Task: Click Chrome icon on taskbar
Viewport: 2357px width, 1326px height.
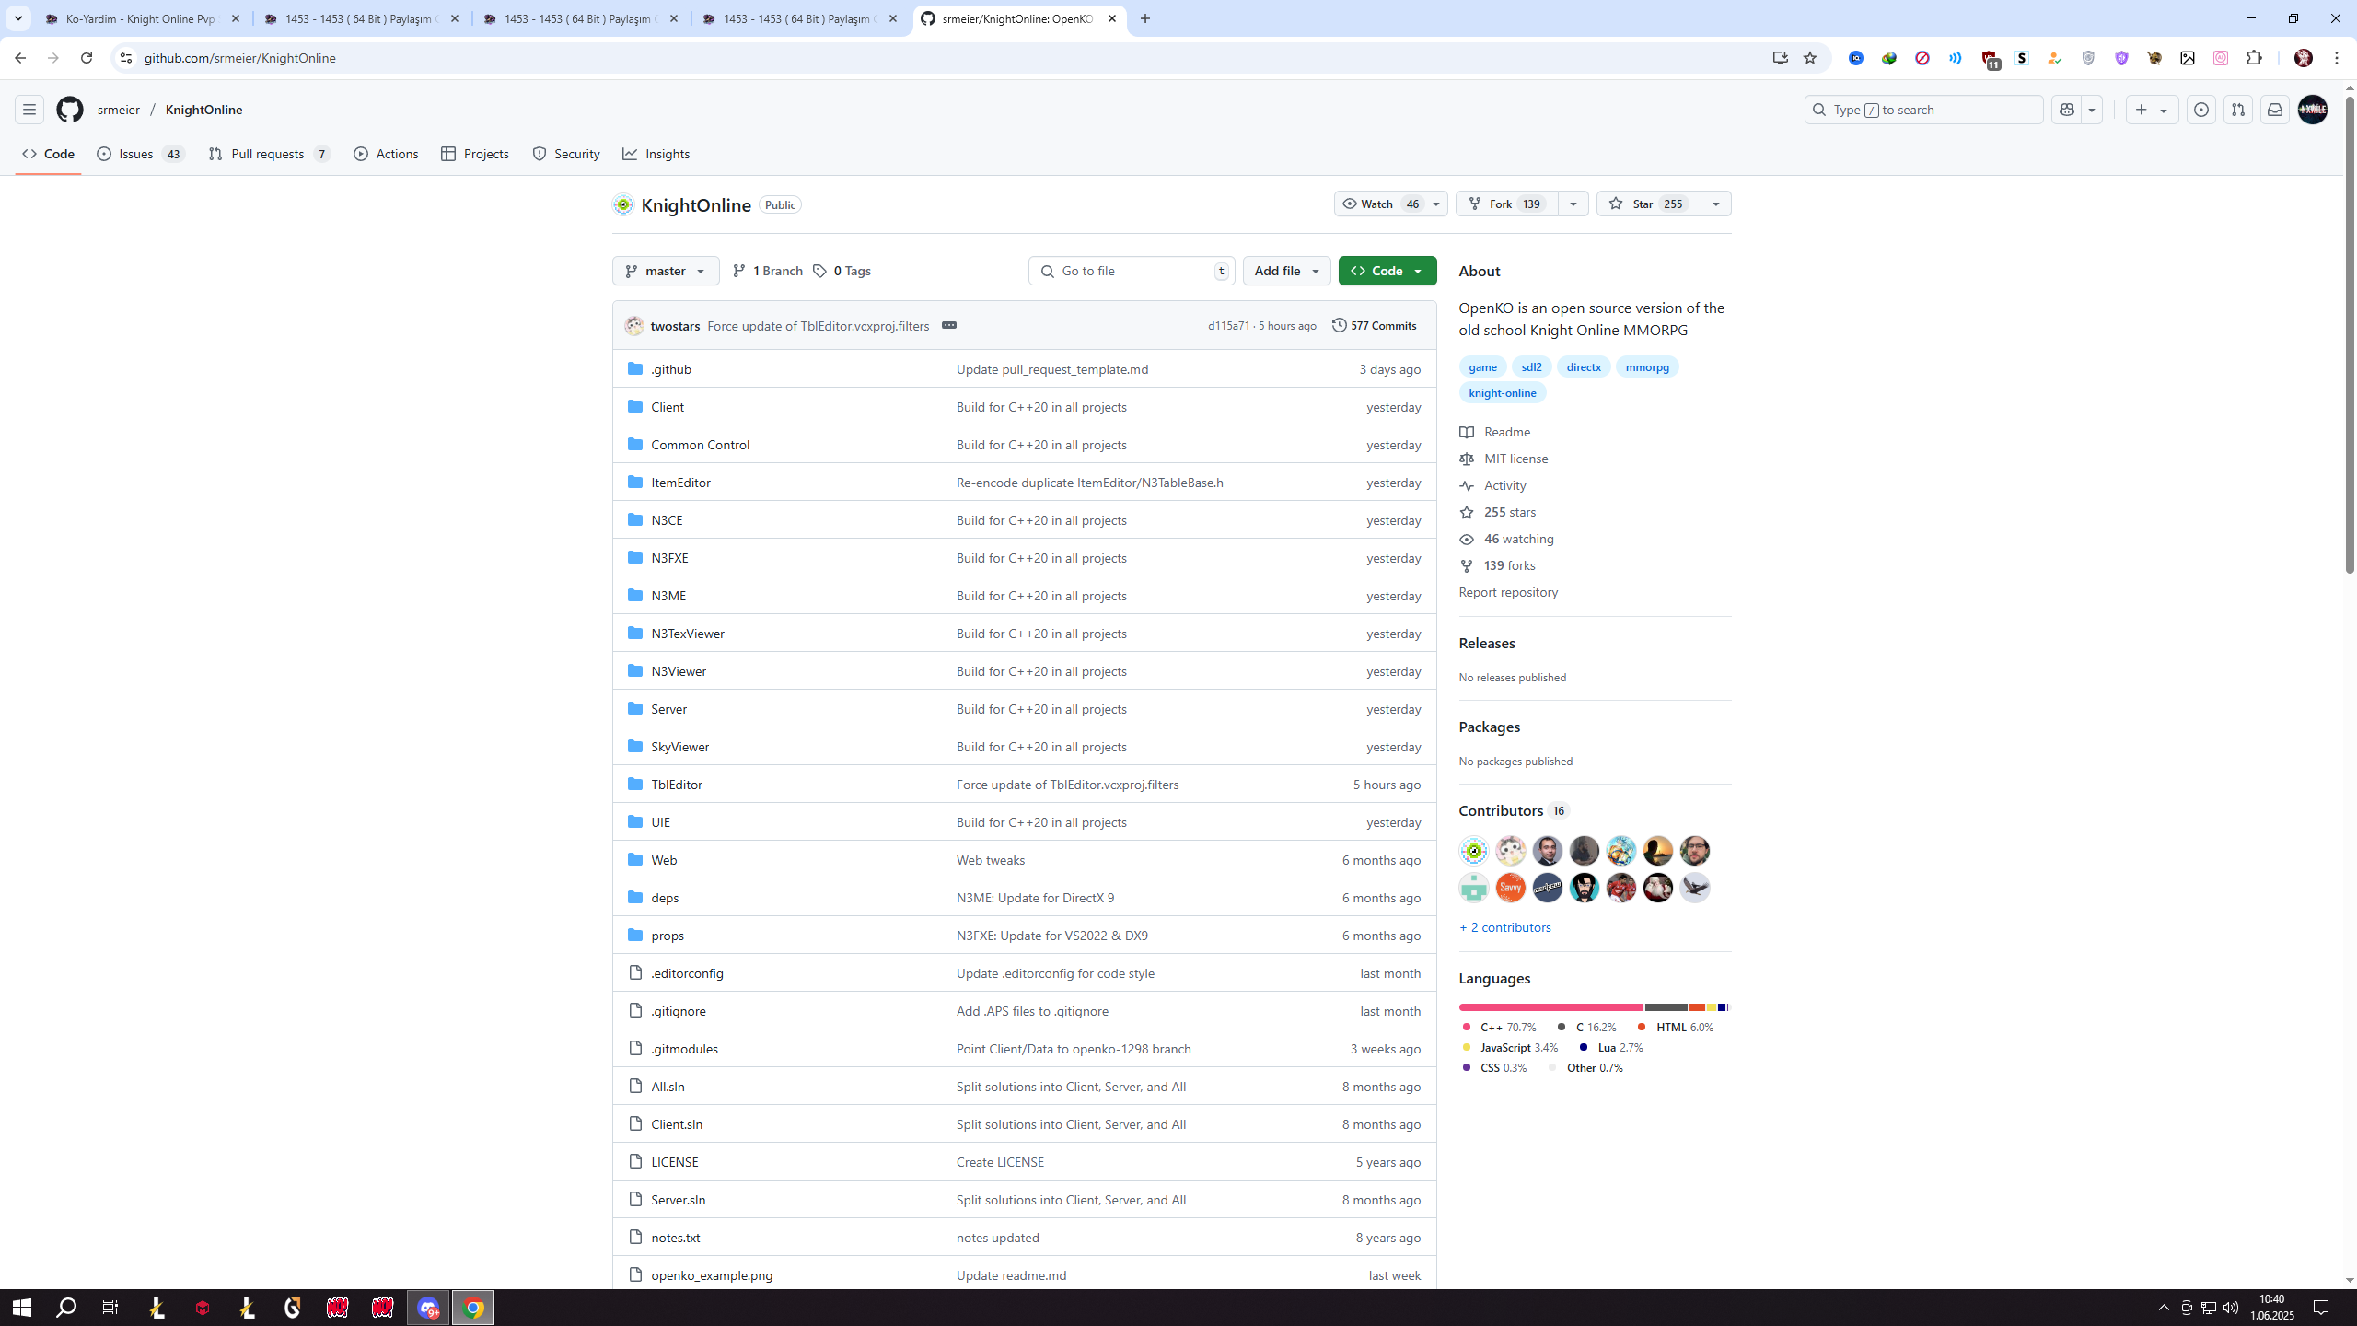Action: [x=473, y=1308]
